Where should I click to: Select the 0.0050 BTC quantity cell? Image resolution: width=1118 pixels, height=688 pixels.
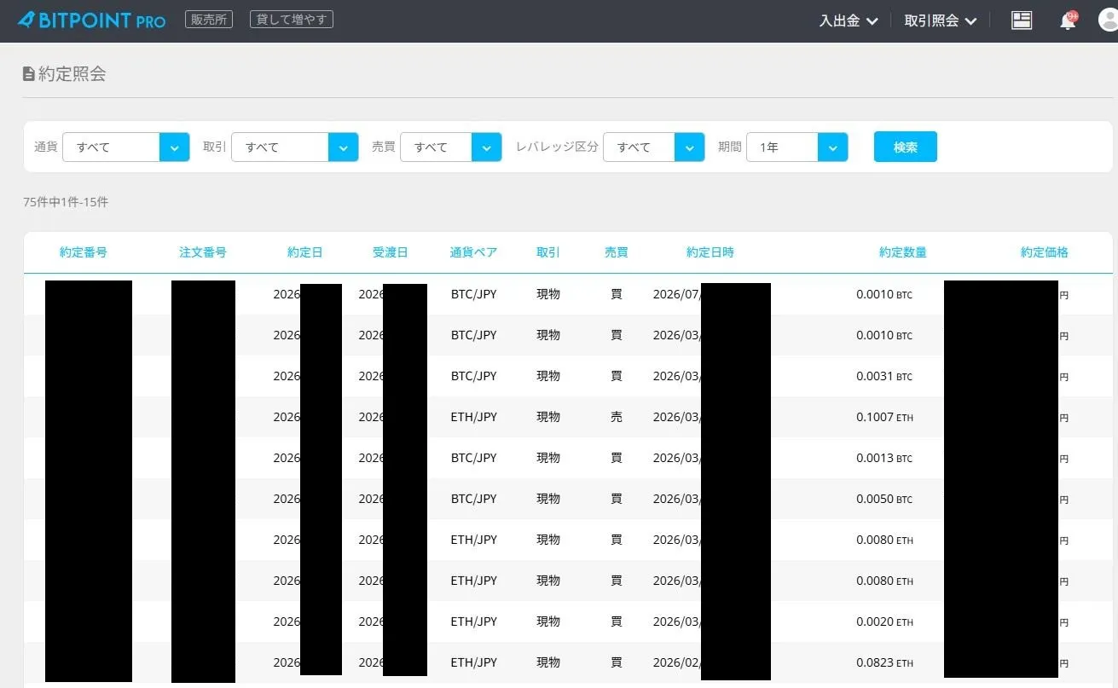pos(884,499)
